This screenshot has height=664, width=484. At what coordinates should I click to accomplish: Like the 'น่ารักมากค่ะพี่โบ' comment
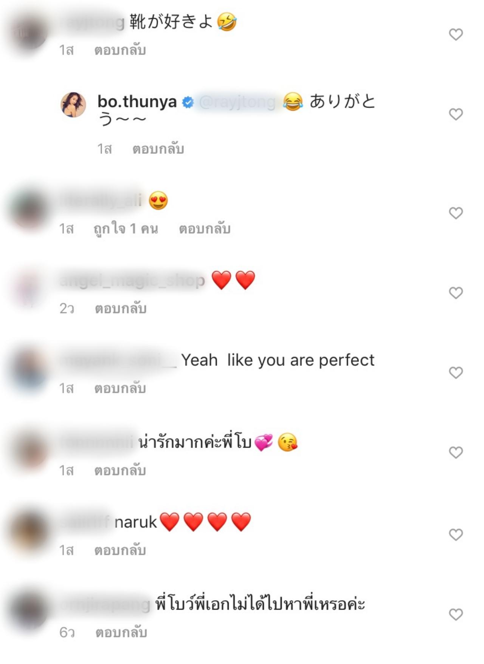456,452
